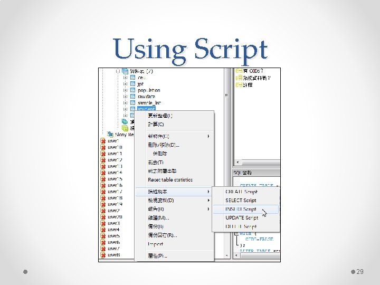Click the user1 role icon
380x285 pixels.
coord(103,141)
